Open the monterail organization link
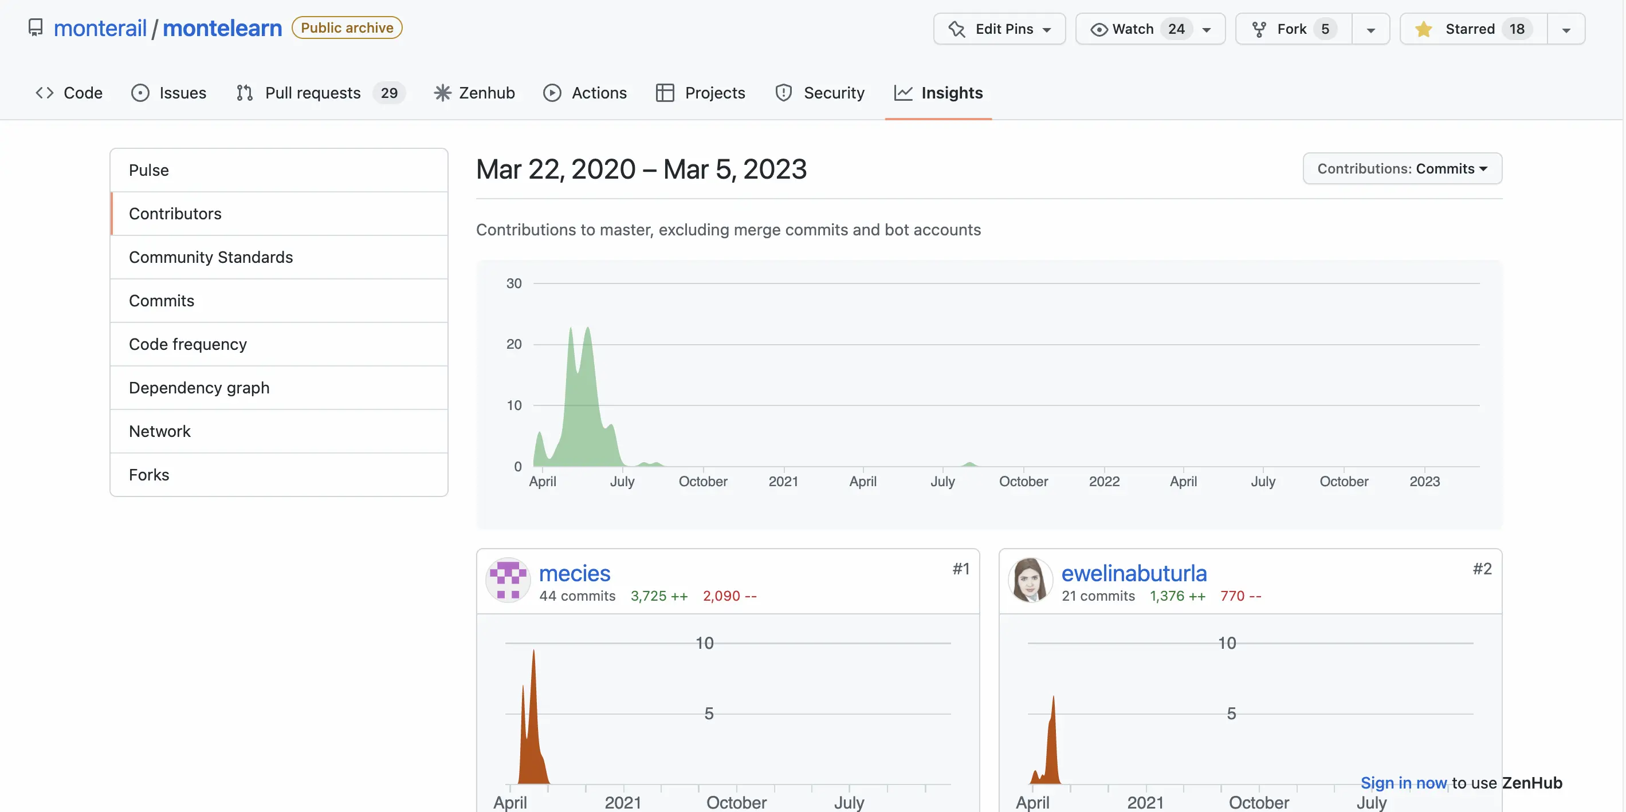The width and height of the screenshot is (1626, 812). [100, 27]
